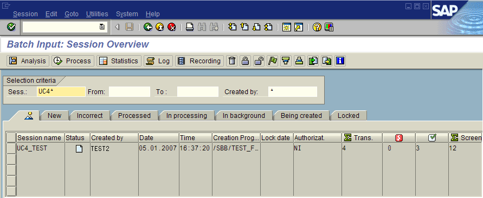
Task: Click the green checkmark Enter icon
Action: [11, 27]
